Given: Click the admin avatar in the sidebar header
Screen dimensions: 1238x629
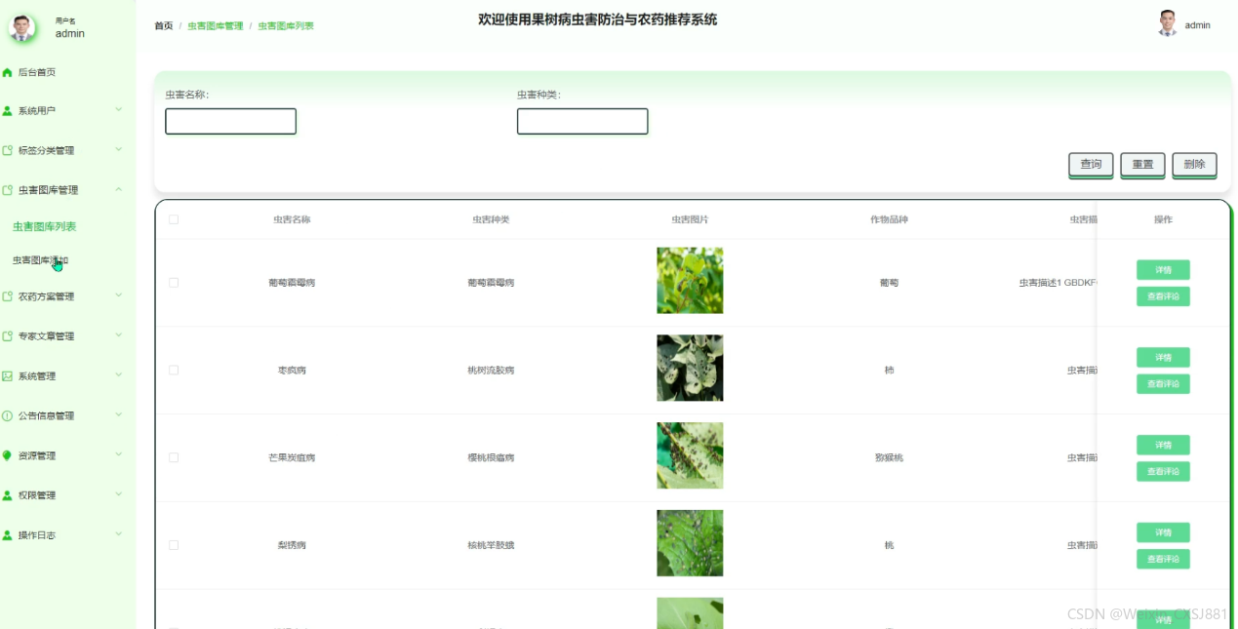Looking at the screenshot, I should click(x=22, y=27).
